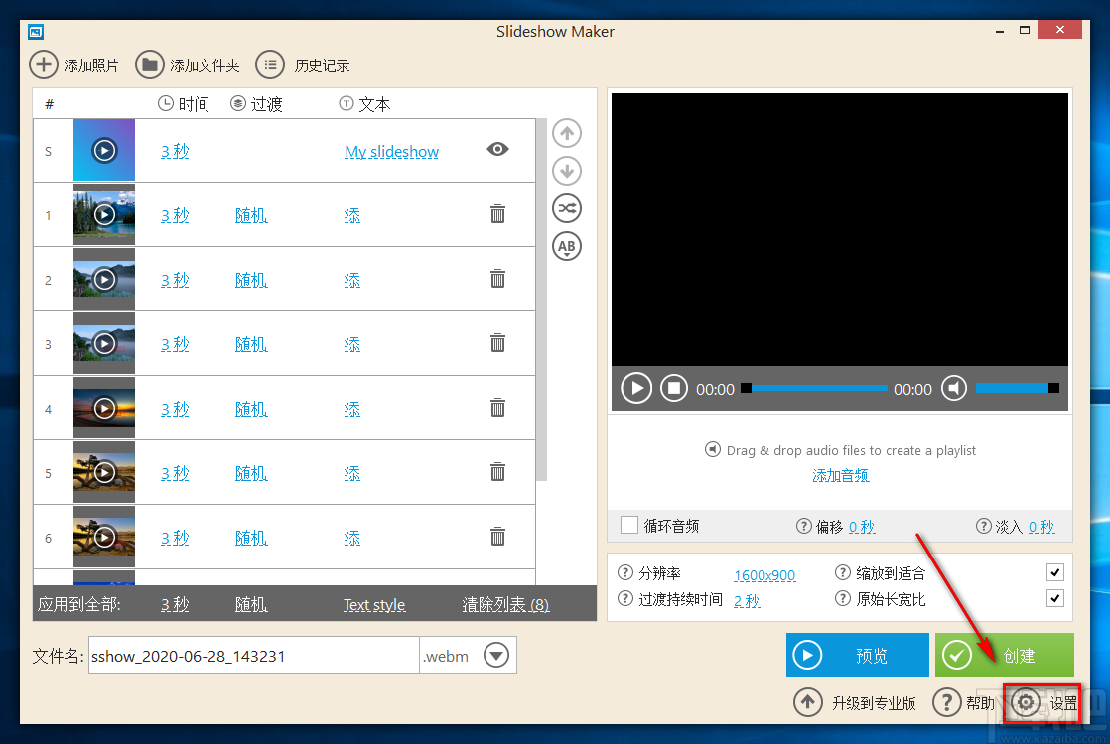
Task: Click add audio link
Action: tap(840, 475)
